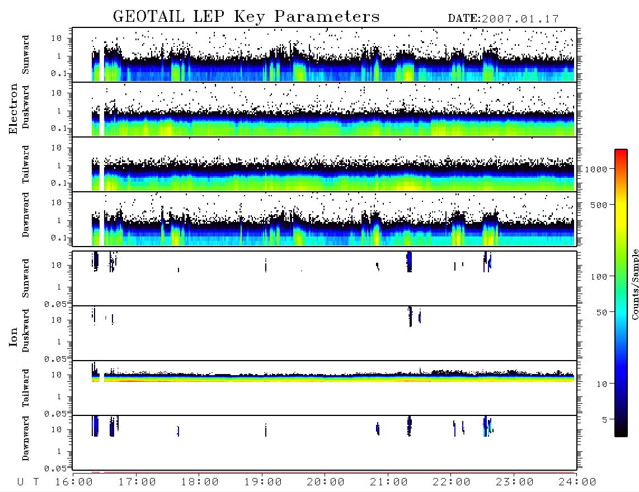Screen dimensions: 639x492
Task: Click the 0.05 tick on Ion Dawnward panel
Action: [x=55, y=469]
